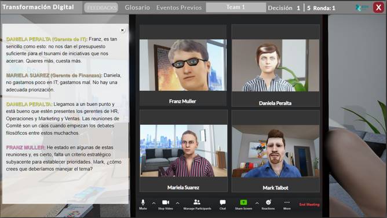The height and width of the screenshot is (218, 387).
Task: Click the red End Meeting button
Action: [x=309, y=205]
